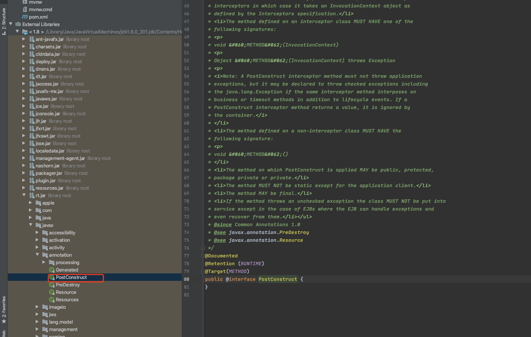531x337 pixels.
Task: Collapse the annotation package
Action: (x=37, y=254)
